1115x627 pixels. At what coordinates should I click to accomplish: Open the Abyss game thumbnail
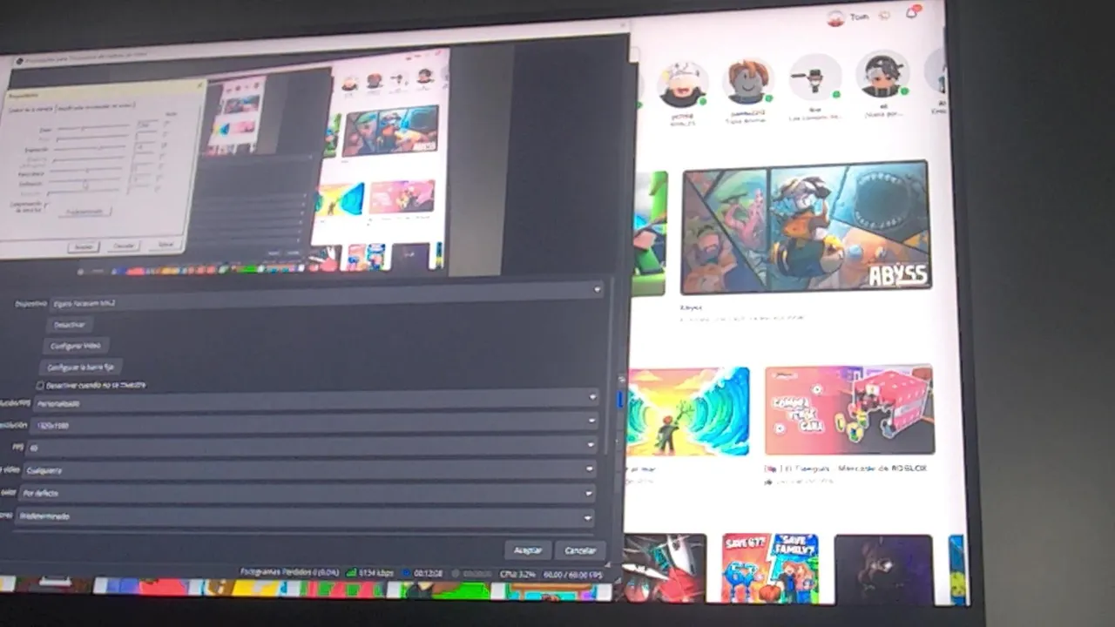pyautogui.click(x=806, y=226)
